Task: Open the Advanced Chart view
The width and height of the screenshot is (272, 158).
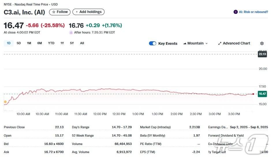Action: 234,43
